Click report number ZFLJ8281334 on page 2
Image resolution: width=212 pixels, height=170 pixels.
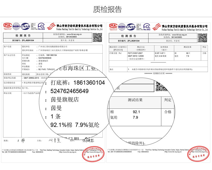tap(133, 41)
